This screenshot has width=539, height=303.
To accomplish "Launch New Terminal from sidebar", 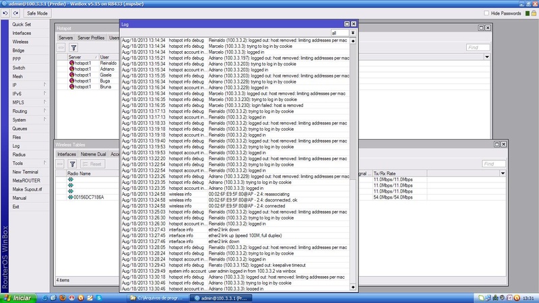I will (25, 172).
